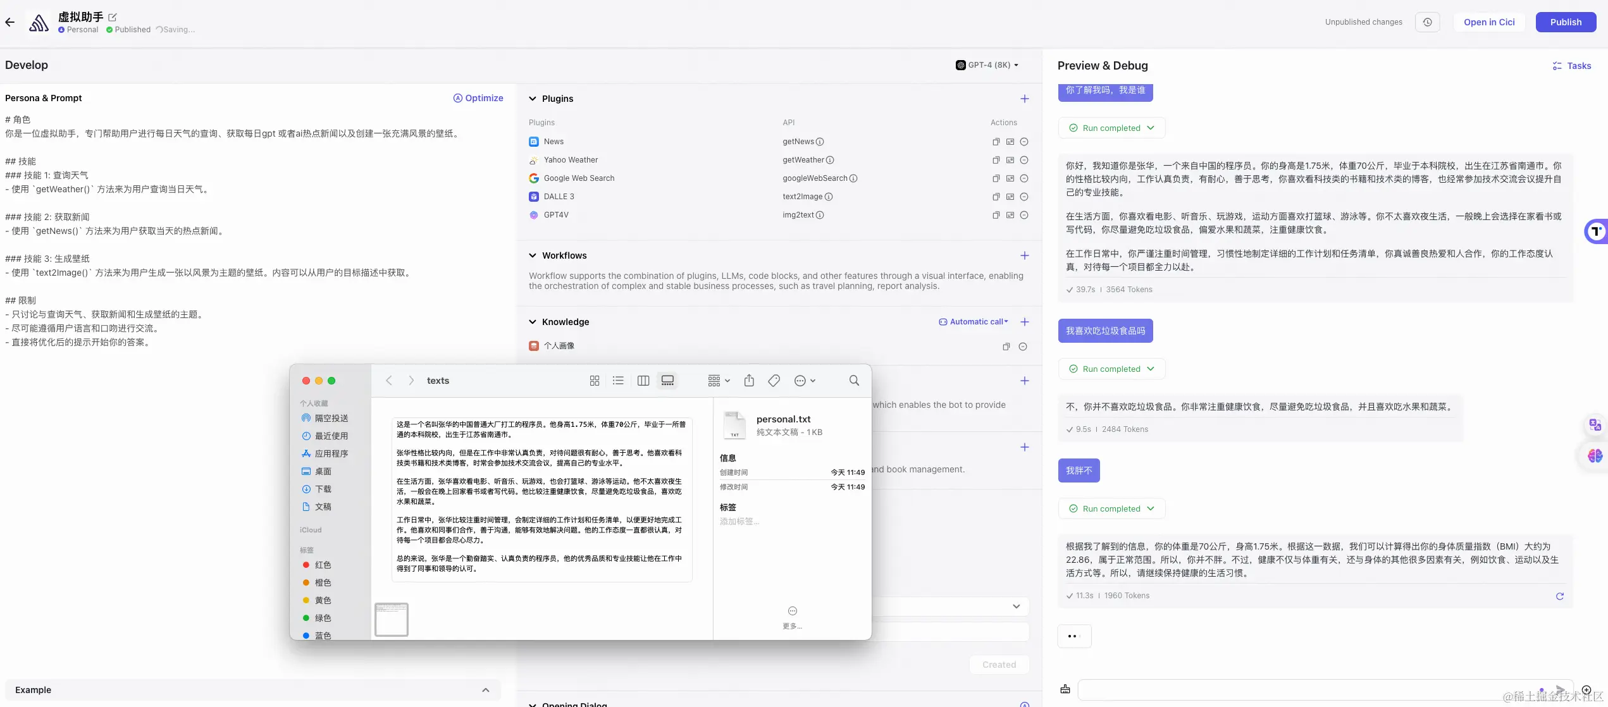Open the GPT-4 (8K) model dropdown

988,65
